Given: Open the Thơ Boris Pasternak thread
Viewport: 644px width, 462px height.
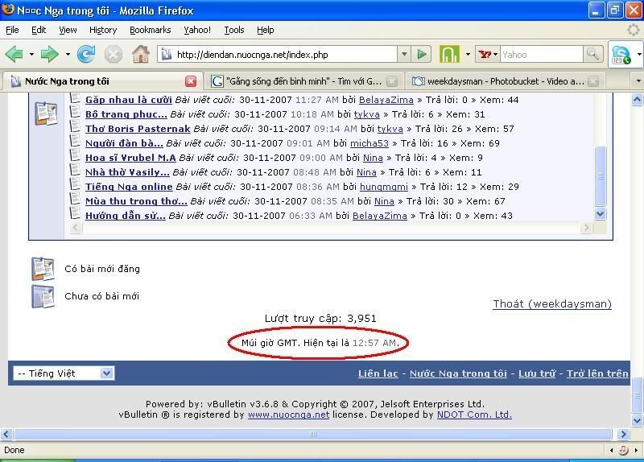Looking at the screenshot, I should click(x=138, y=129).
